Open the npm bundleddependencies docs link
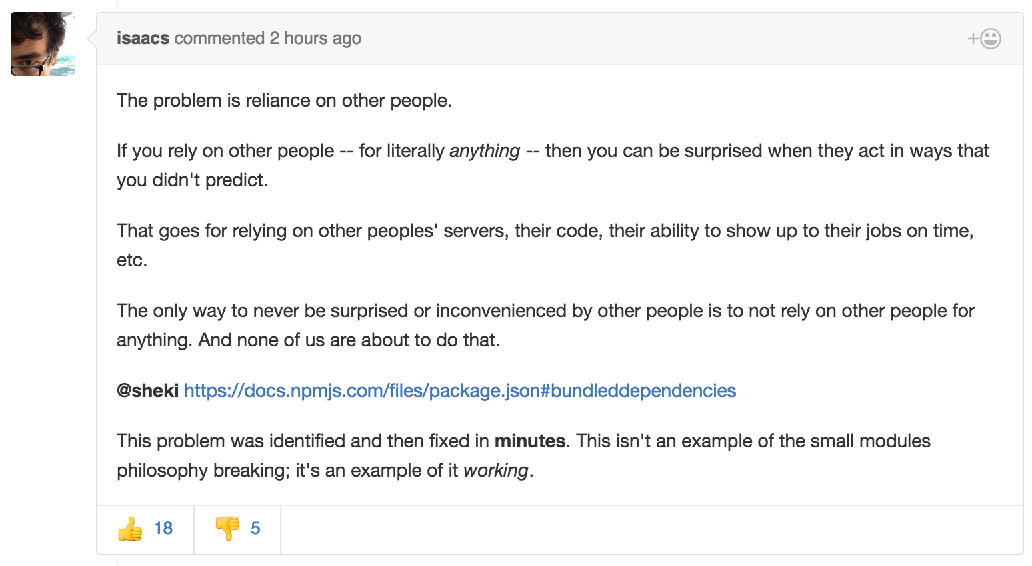Viewport: 1032px width, 566px height. click(x=460, y=390)
